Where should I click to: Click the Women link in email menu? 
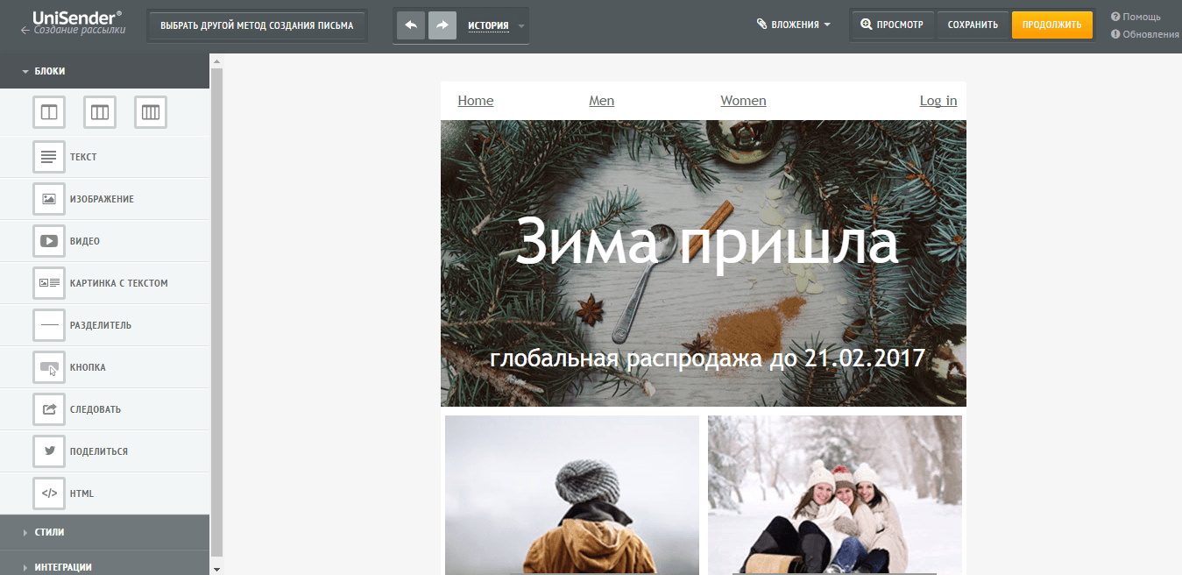pos(743,101)
